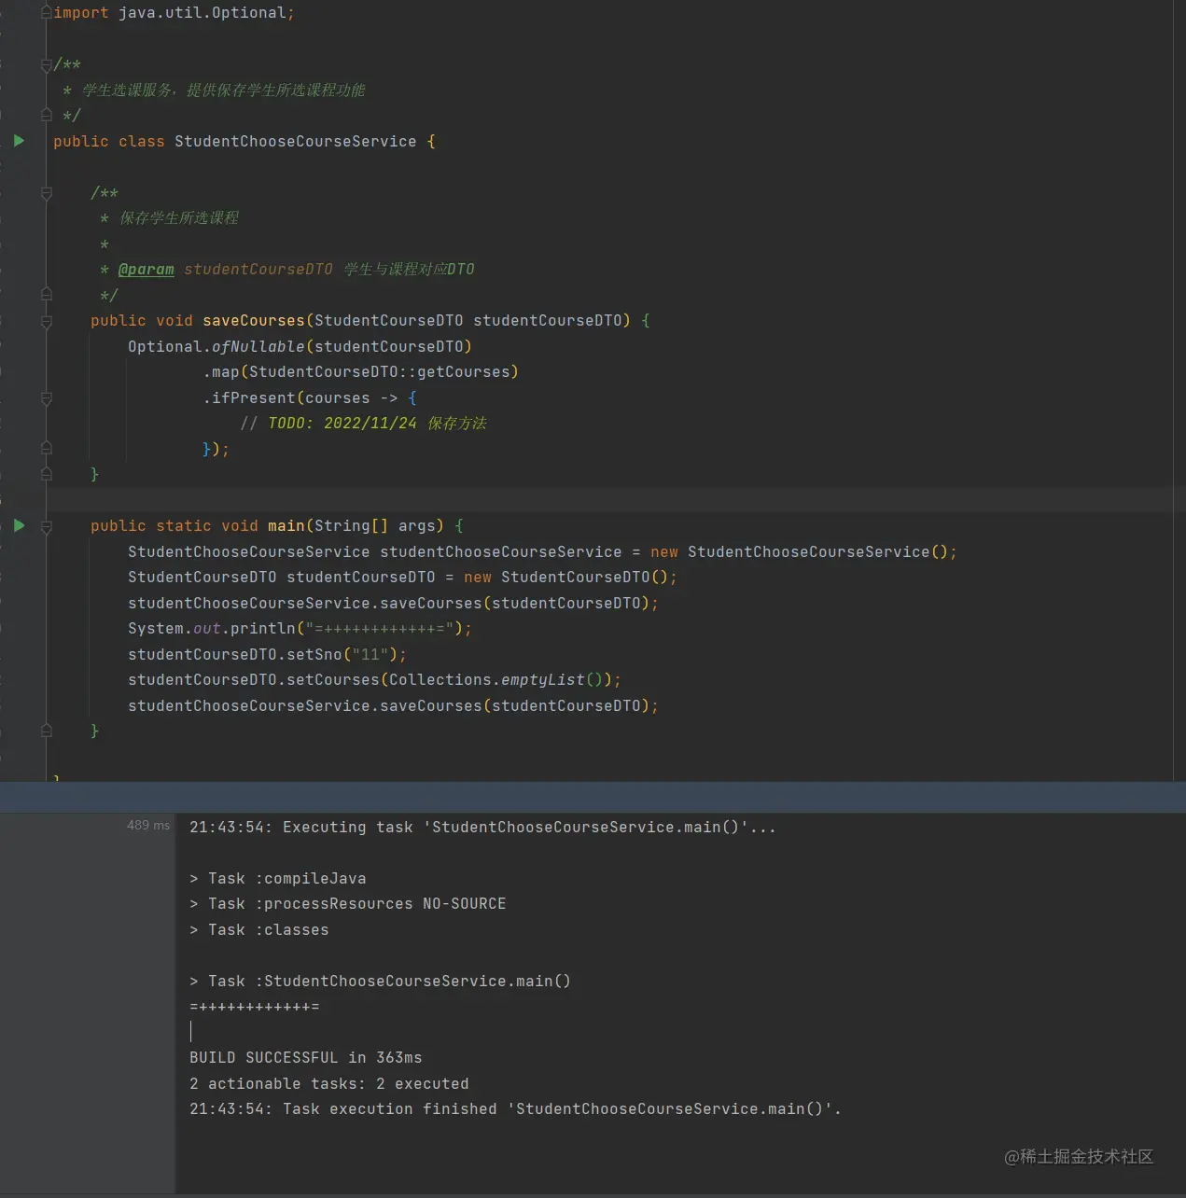Click Collections.emptyList() in setCourses line
Screen dimensions: 1186x1198
[x=495, y=680]
